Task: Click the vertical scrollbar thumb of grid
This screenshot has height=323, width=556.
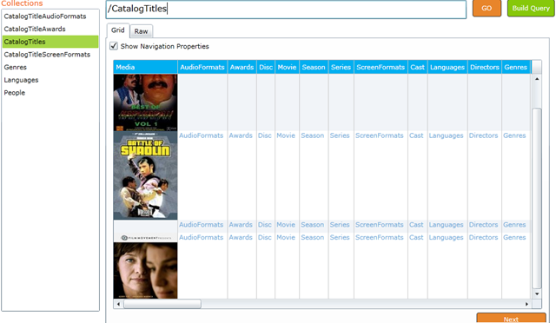Action: [x=537, y=199]
